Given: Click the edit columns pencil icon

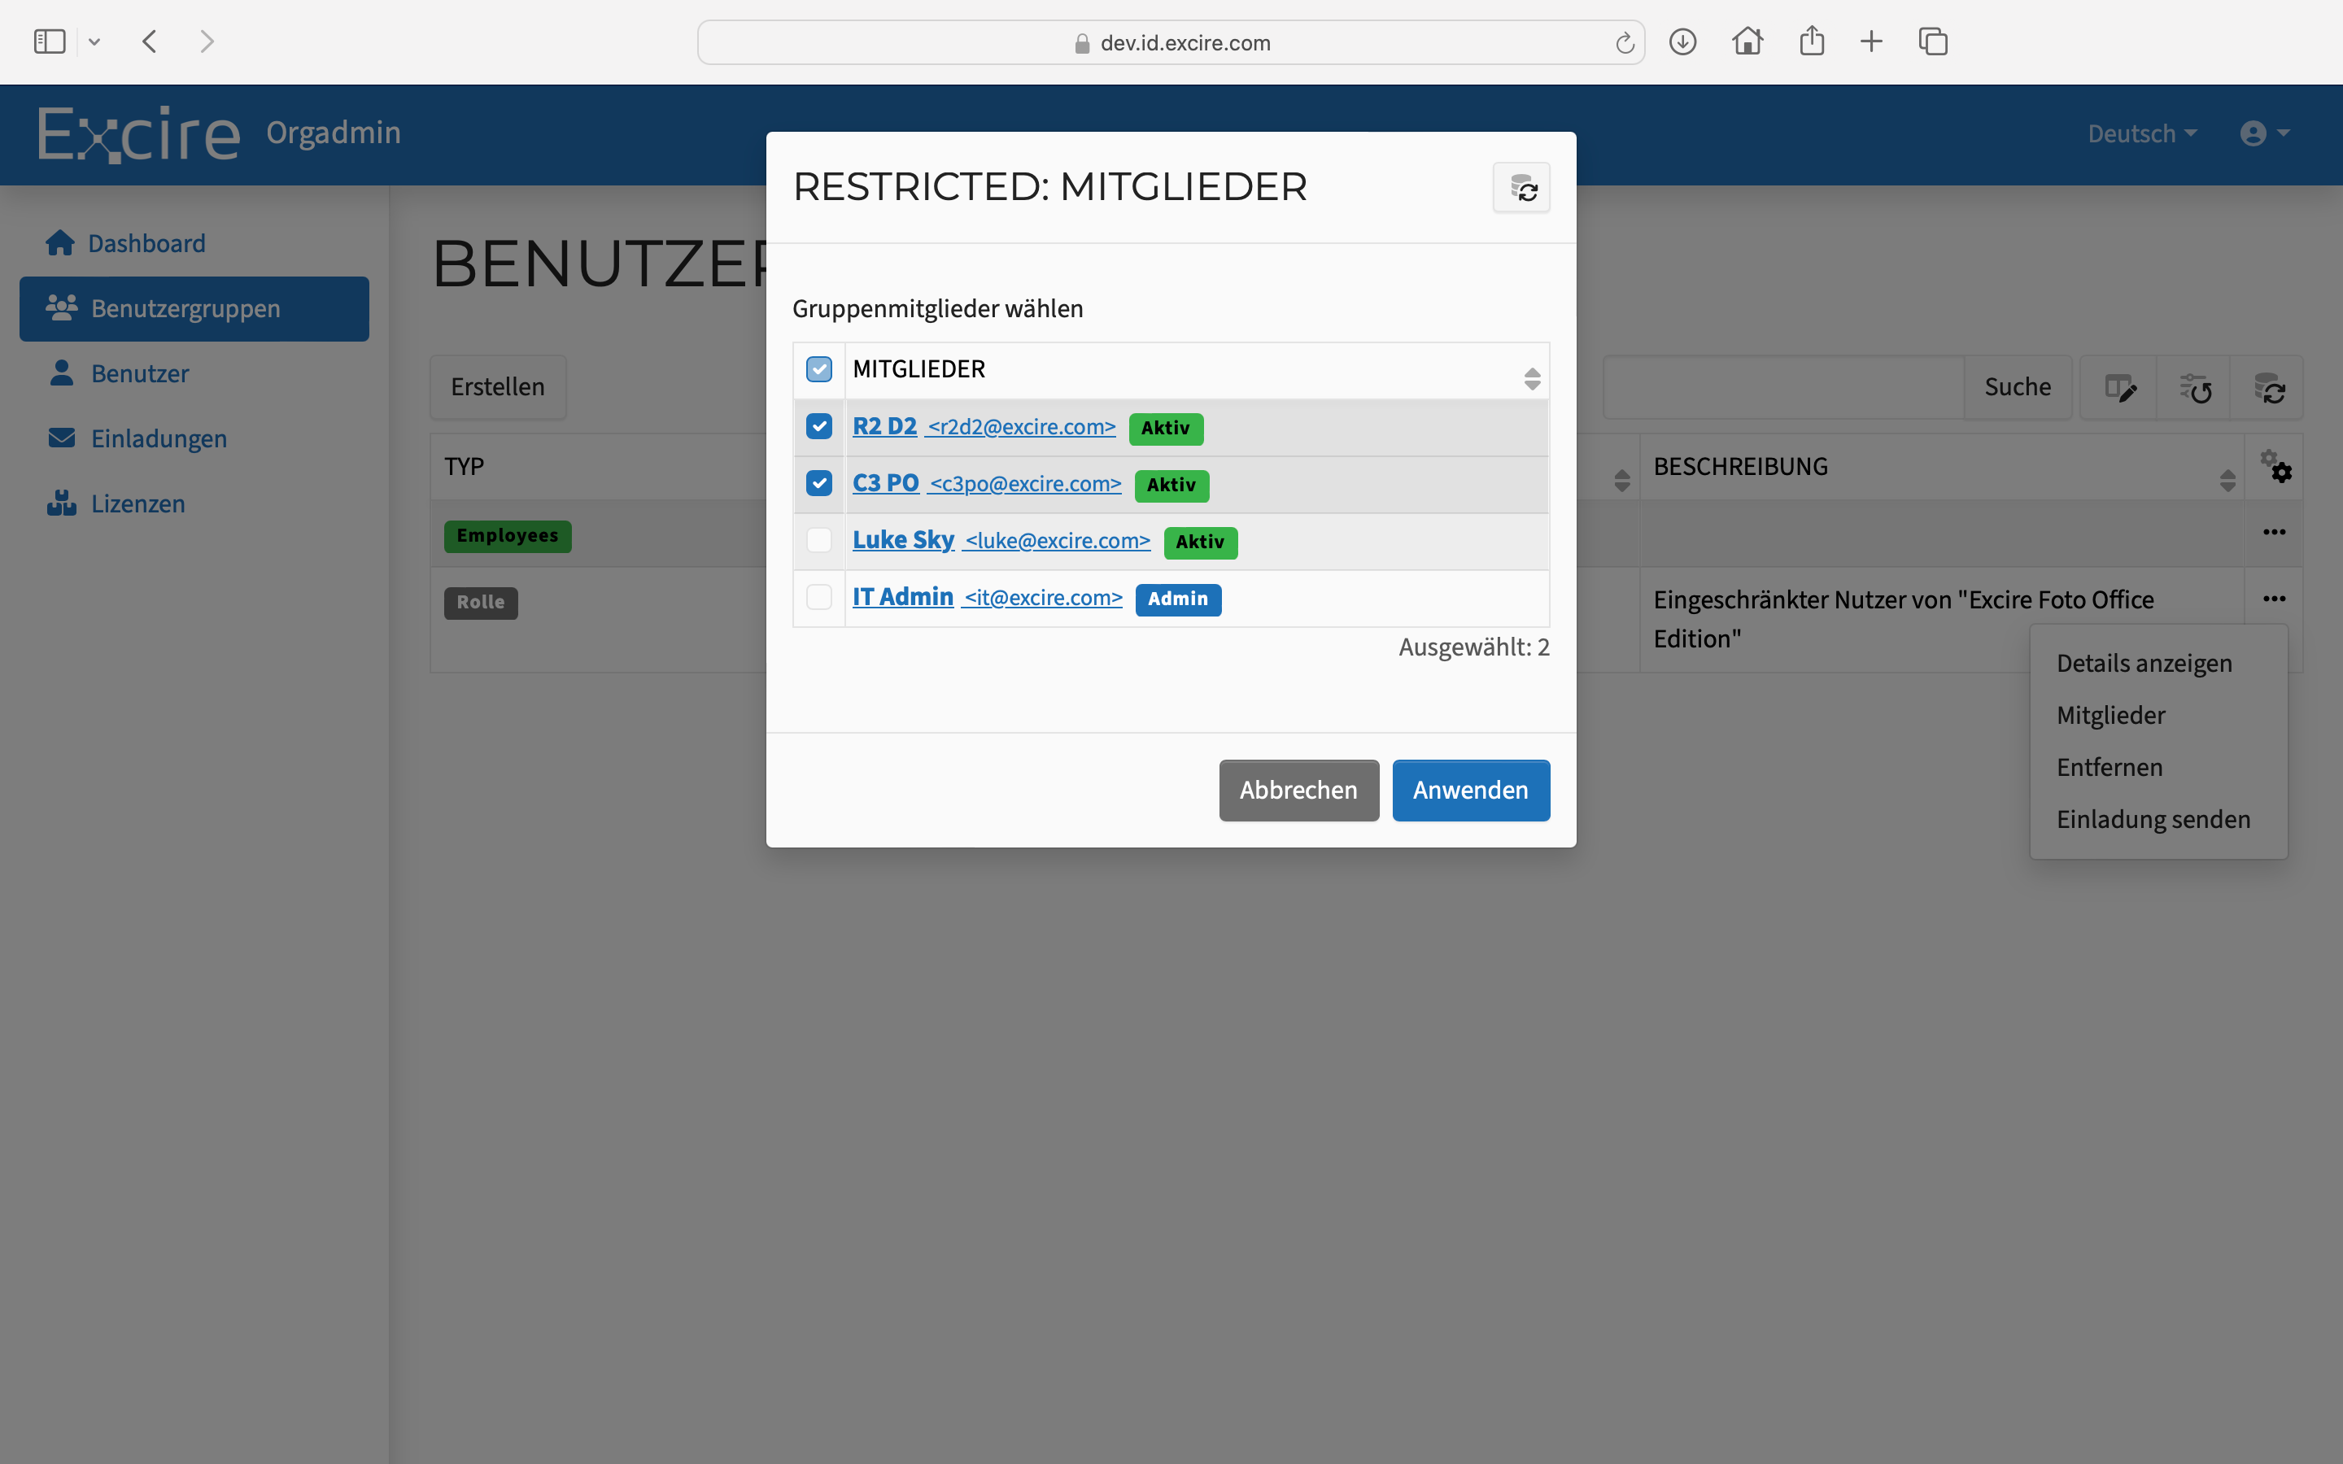Looking at the screenshot, I should click(x=2119, y=388).
